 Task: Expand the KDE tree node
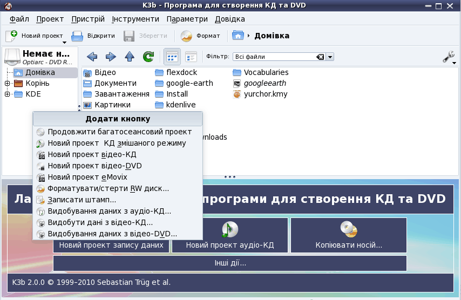tap(7, 94)
